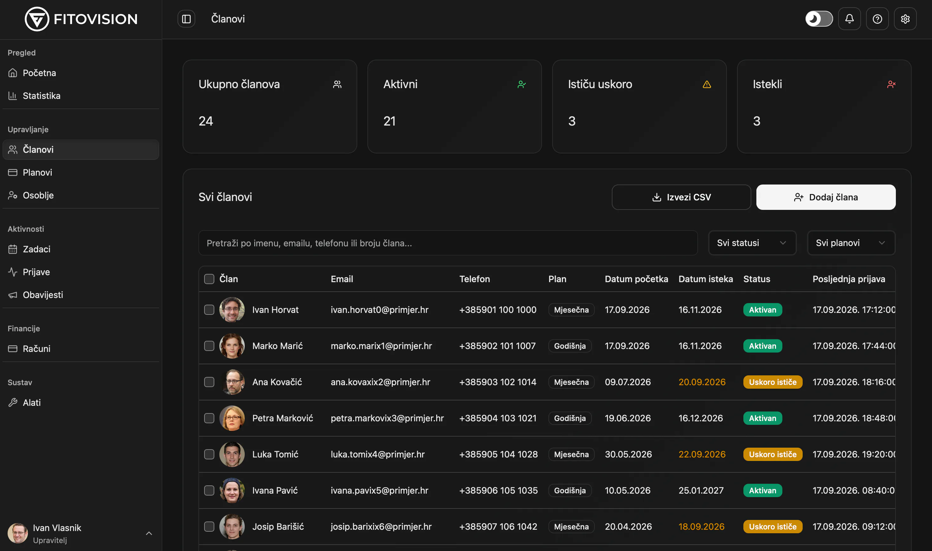Open Prijave activity page
932x551 pixels.
coord(81,272)
